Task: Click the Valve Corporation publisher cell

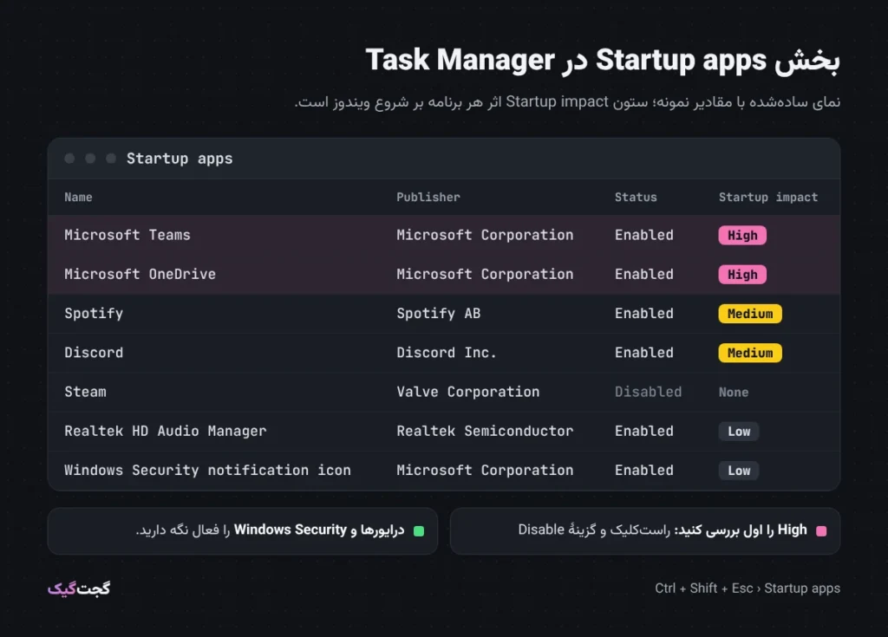Action: (467, 392)
